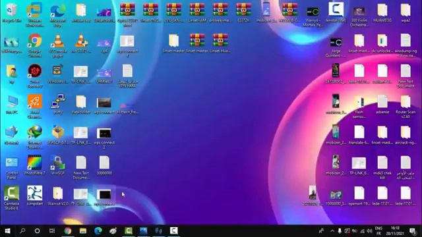Screen dimensions: 422x237
Task: Open the Windows Start menu
Action: pyautogui.click(x=7, y=231)
